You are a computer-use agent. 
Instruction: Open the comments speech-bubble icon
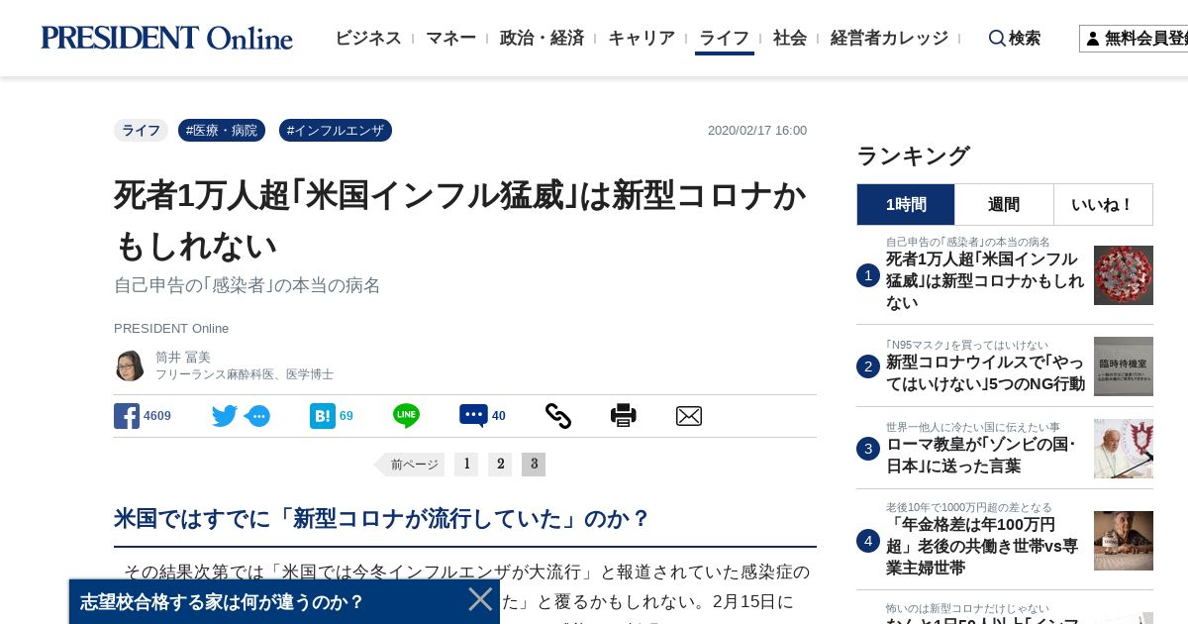tap(473, 416)
